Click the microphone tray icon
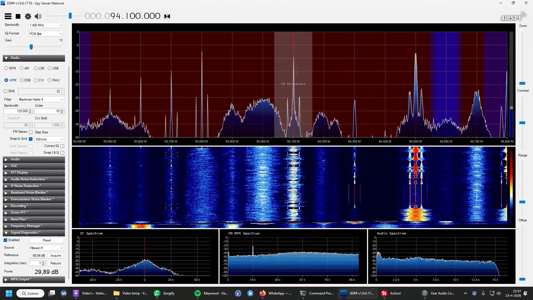Screen dimensions: 533x300 pyautogui.click(x=483, y=293)
